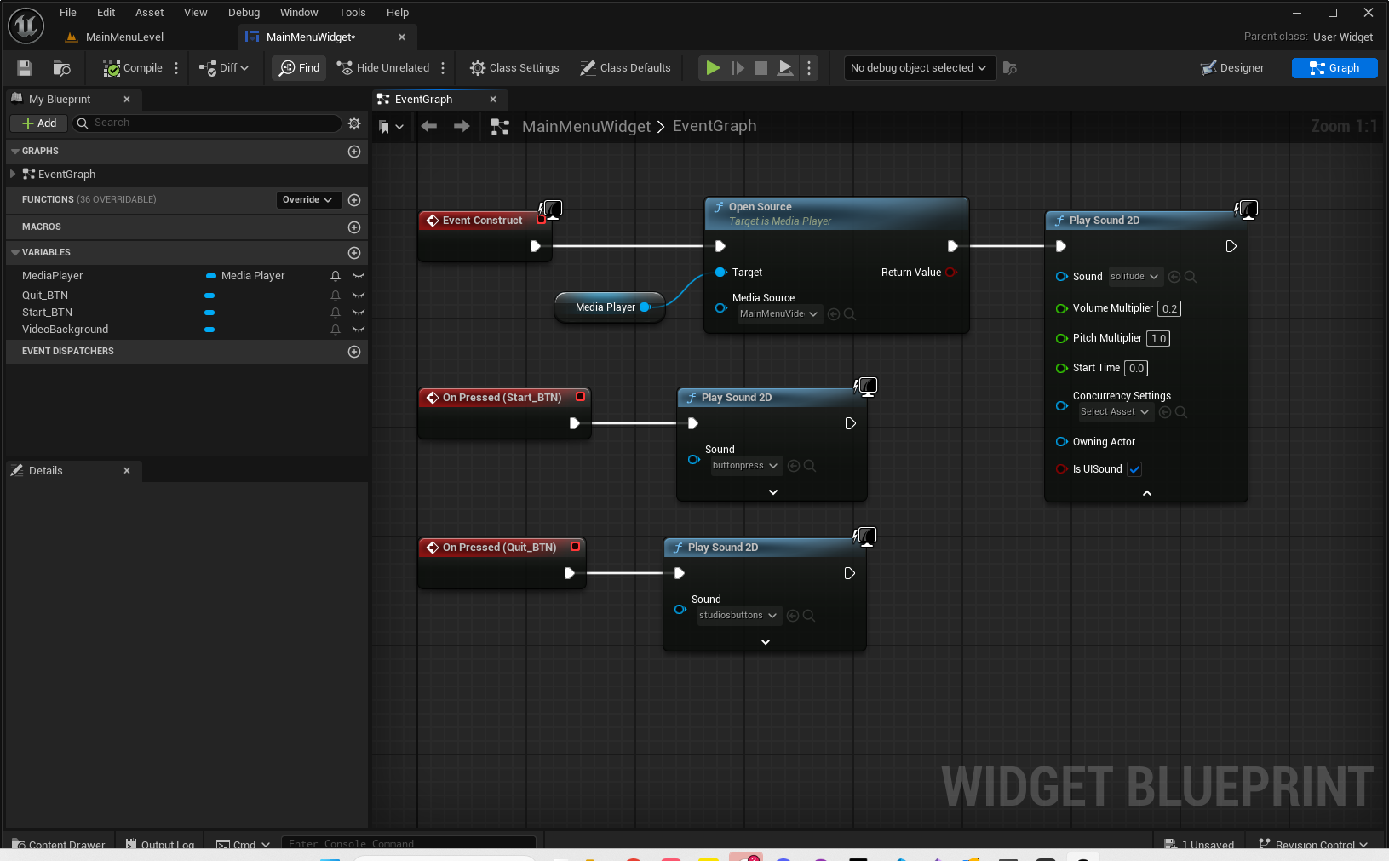Open My Blueprint settings gear

pyautogui.click(x=354, y=123)
